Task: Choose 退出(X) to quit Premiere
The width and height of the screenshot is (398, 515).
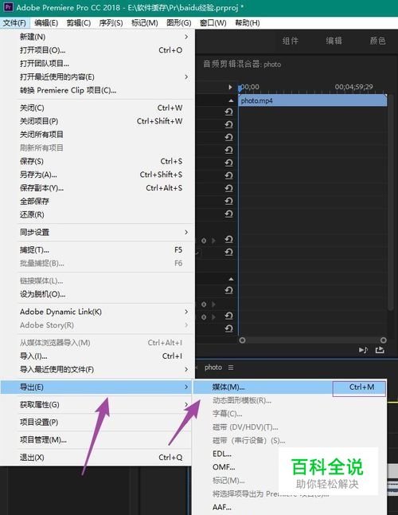Action: pos(97,457)
